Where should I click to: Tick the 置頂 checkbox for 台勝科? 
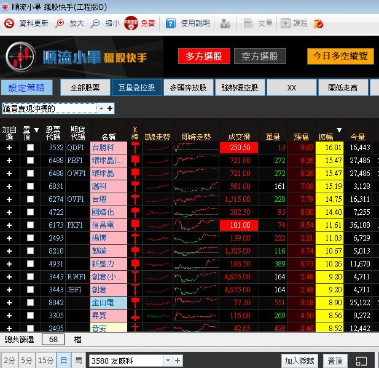pos(31,148)
